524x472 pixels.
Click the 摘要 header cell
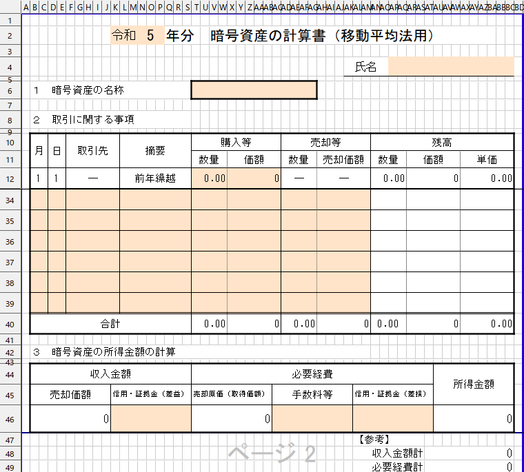click(155, 151)
